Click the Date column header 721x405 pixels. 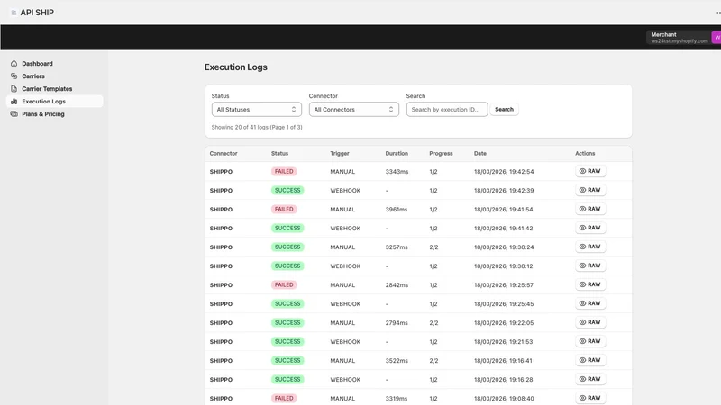click(x=480, y=153)
